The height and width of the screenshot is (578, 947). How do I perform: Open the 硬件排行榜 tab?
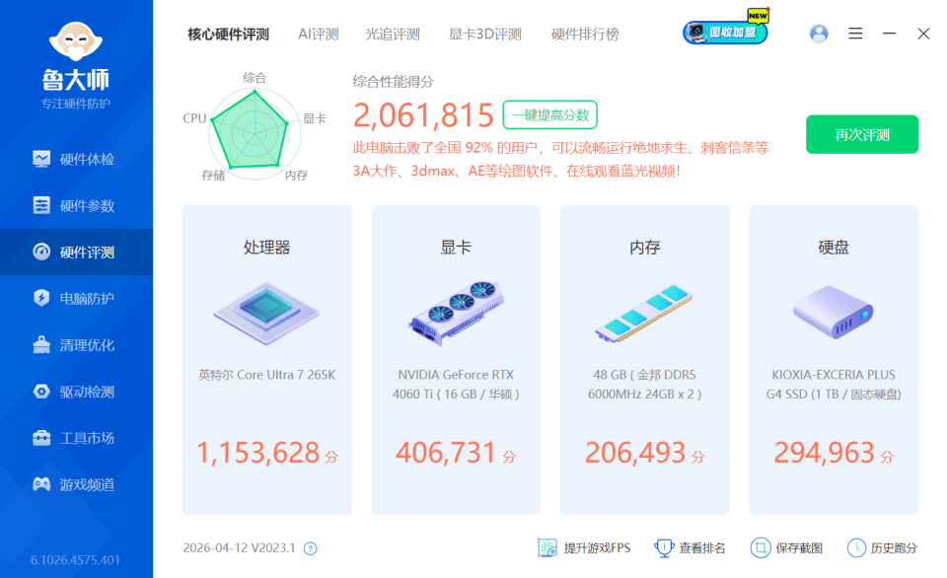[584, 33]
